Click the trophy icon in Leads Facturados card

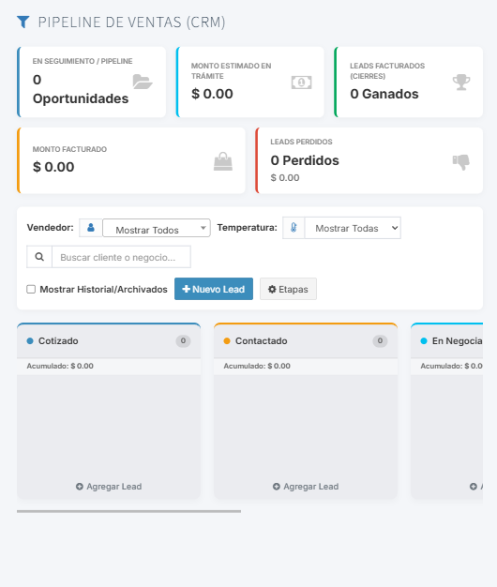tap(461, 83)
